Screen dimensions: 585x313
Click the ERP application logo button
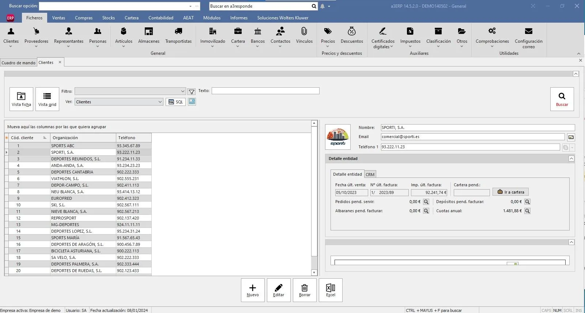(x=10, y=18)
